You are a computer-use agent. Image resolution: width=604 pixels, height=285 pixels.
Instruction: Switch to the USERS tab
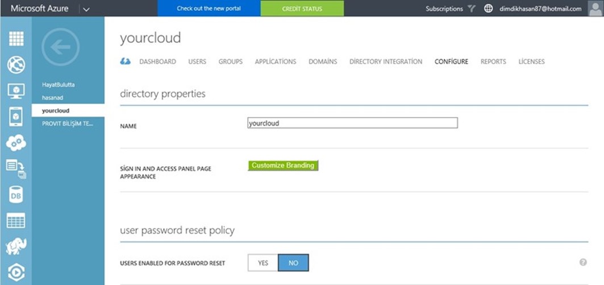[197, 61]
